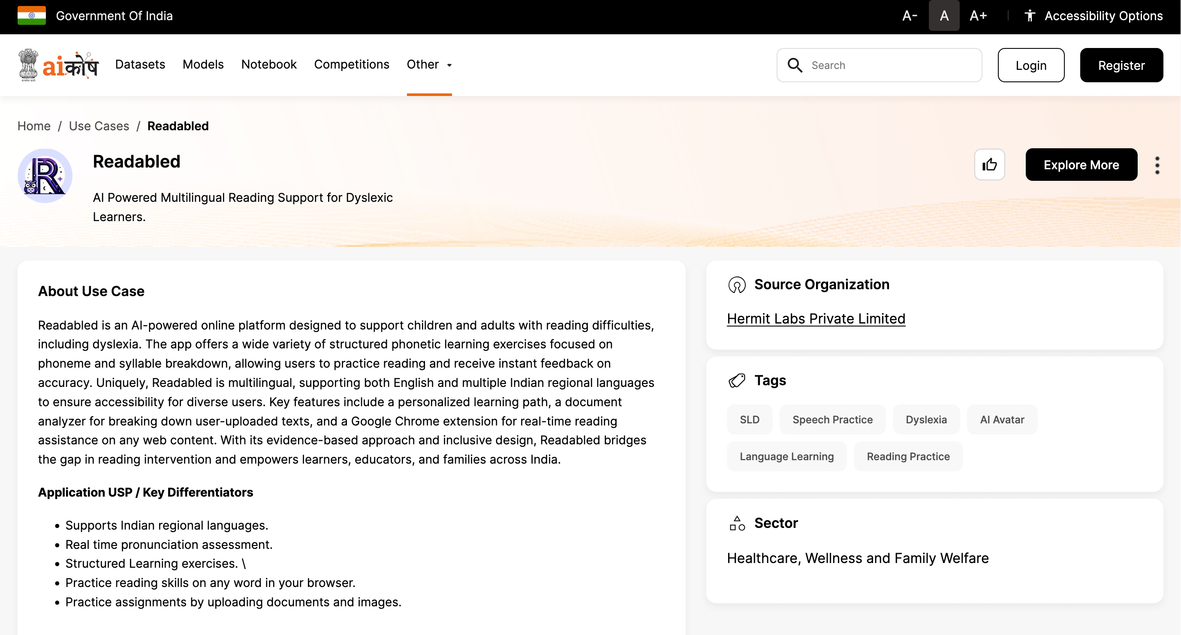
Task: Click the Readabled R logo thumbnail
Action: coord(45,176)
